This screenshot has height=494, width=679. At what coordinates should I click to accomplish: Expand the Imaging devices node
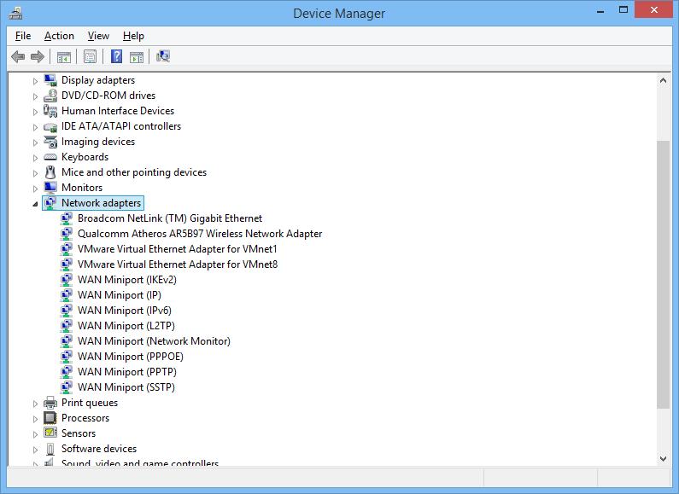click(35, 142)
